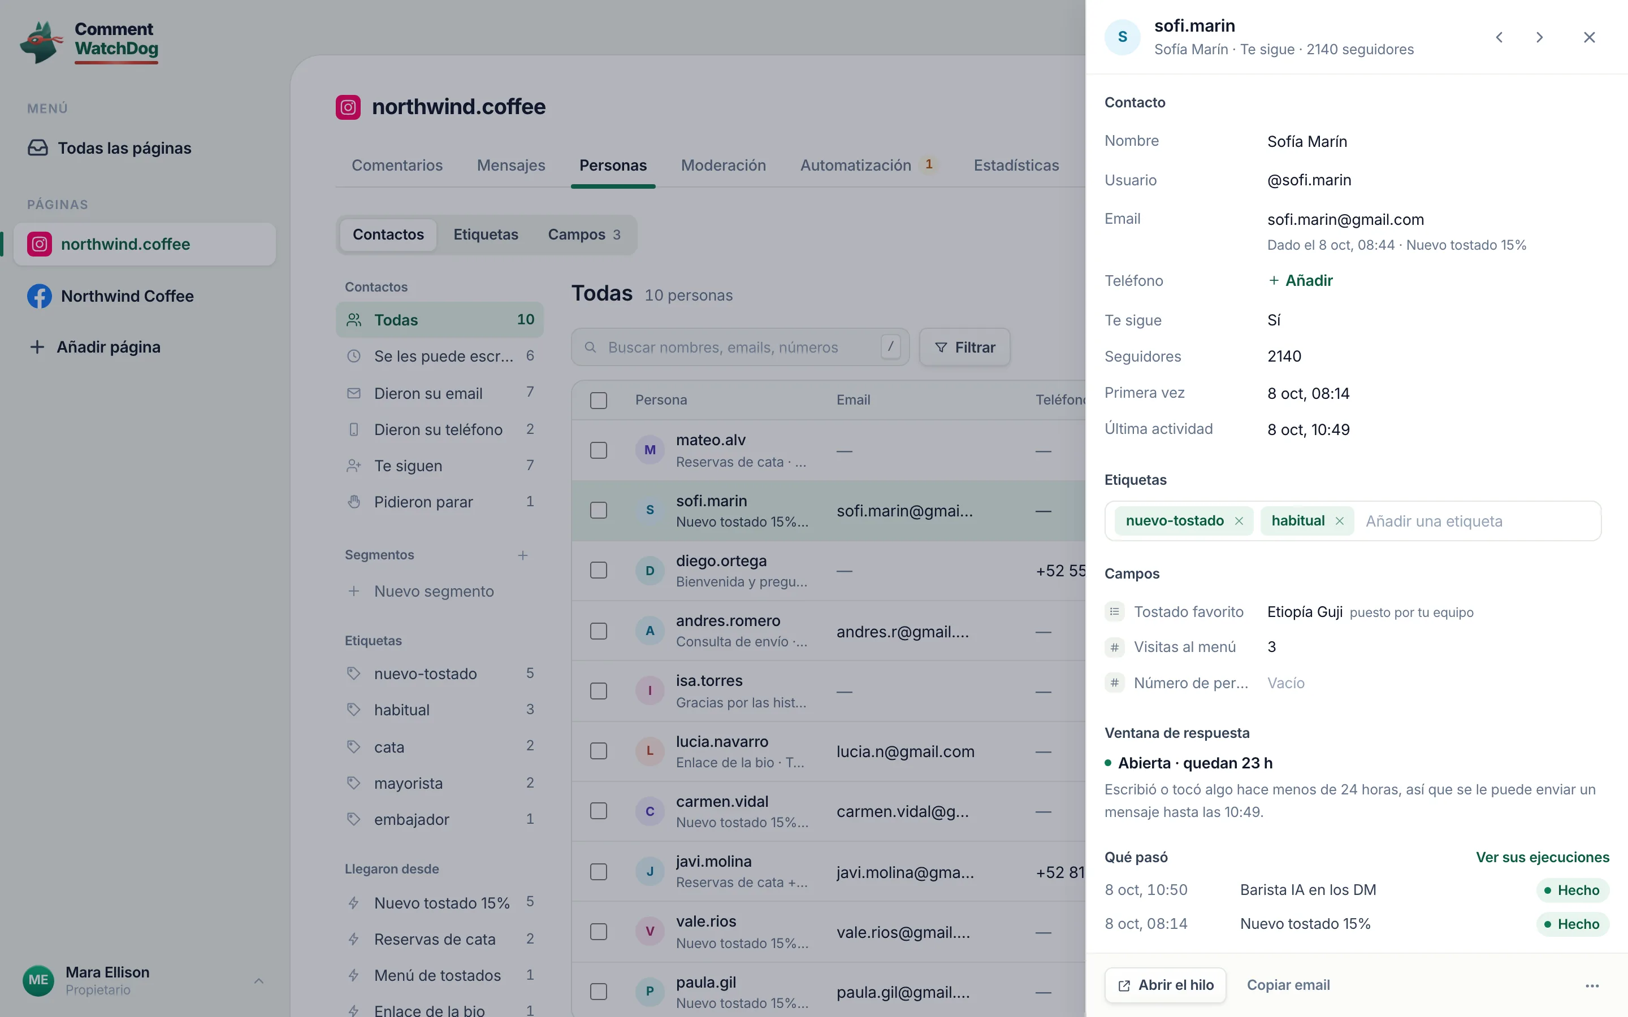Focus the Buscar nombres, emails search field
Screen dimensions: 1628x1017
[x=740, y=347]
